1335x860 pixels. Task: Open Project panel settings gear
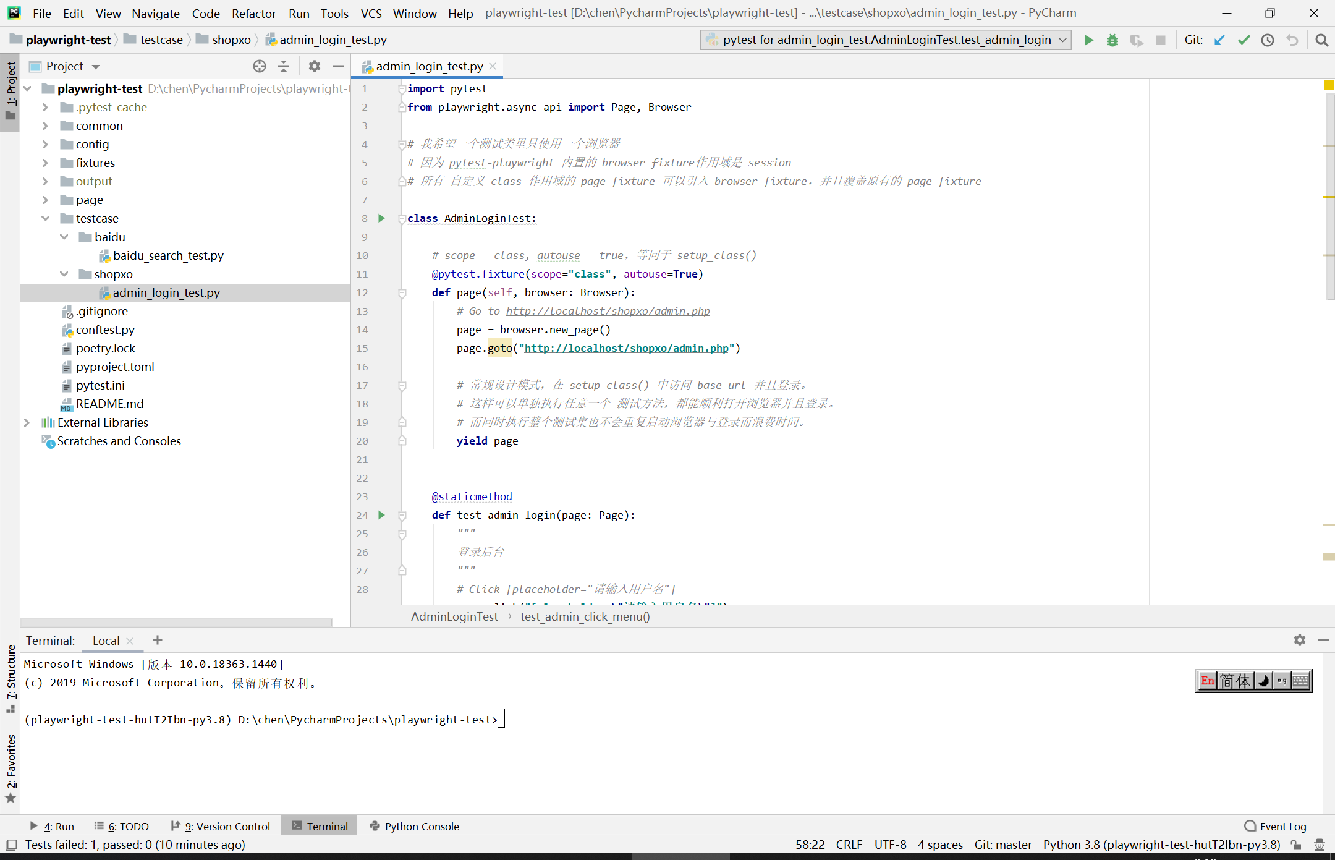coord(315,66)
